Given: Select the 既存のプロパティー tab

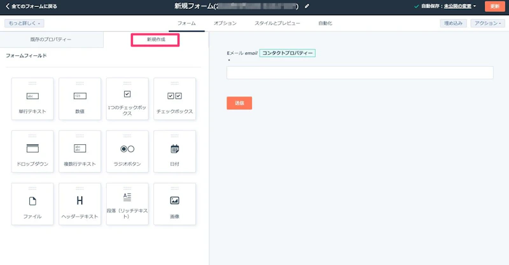Looking at the screenshot, I should [51, 39].
